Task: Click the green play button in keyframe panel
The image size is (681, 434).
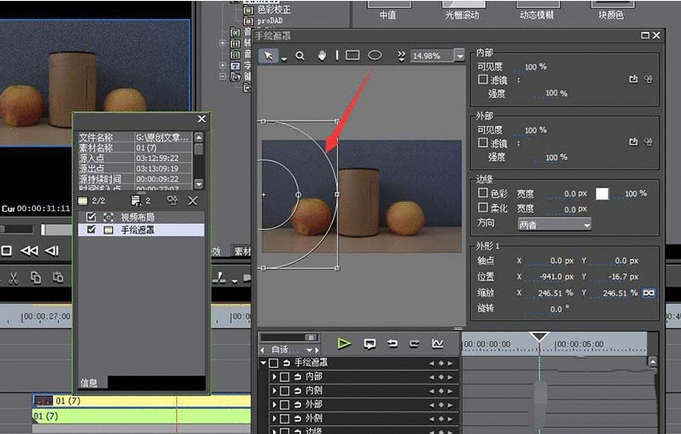Action: pos(344,344)
